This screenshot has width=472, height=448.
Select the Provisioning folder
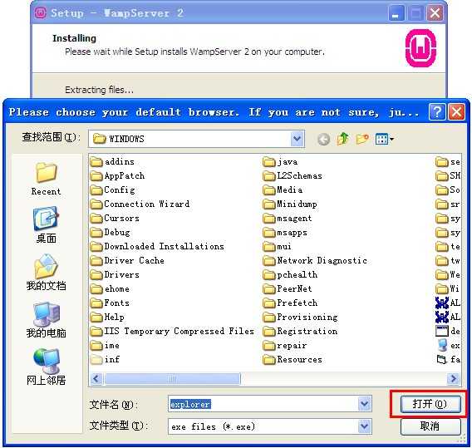(x=300, y=318)
